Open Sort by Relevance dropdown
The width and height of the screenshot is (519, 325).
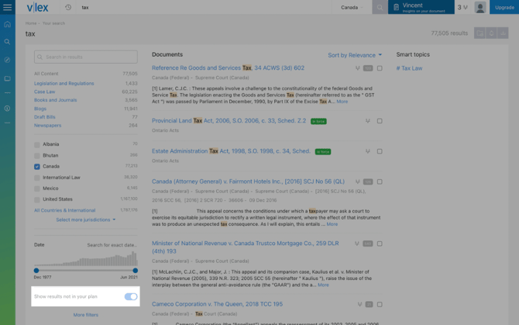[x=355, y=55]
